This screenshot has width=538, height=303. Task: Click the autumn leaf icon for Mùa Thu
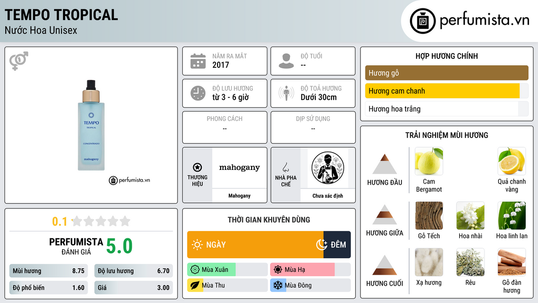195,286
